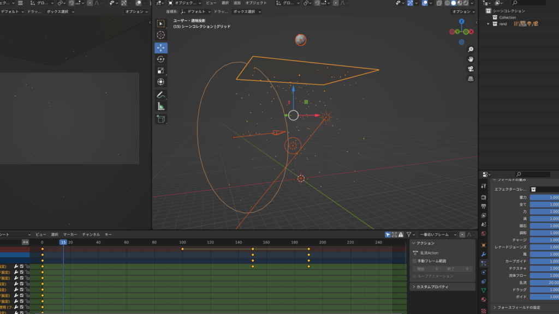Viewport: 559px width, 314px height.
Task: Activate the Annotate tool
Action: [x=161, y=94]
